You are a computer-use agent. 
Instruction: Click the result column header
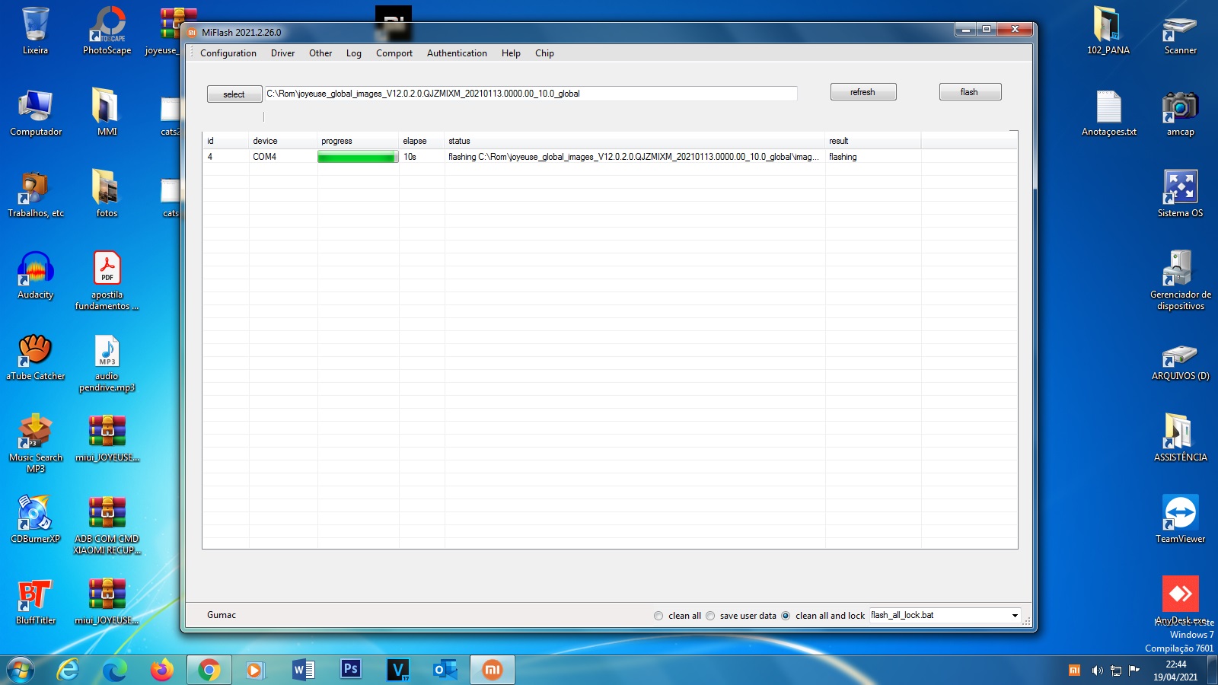coord(872,141)
